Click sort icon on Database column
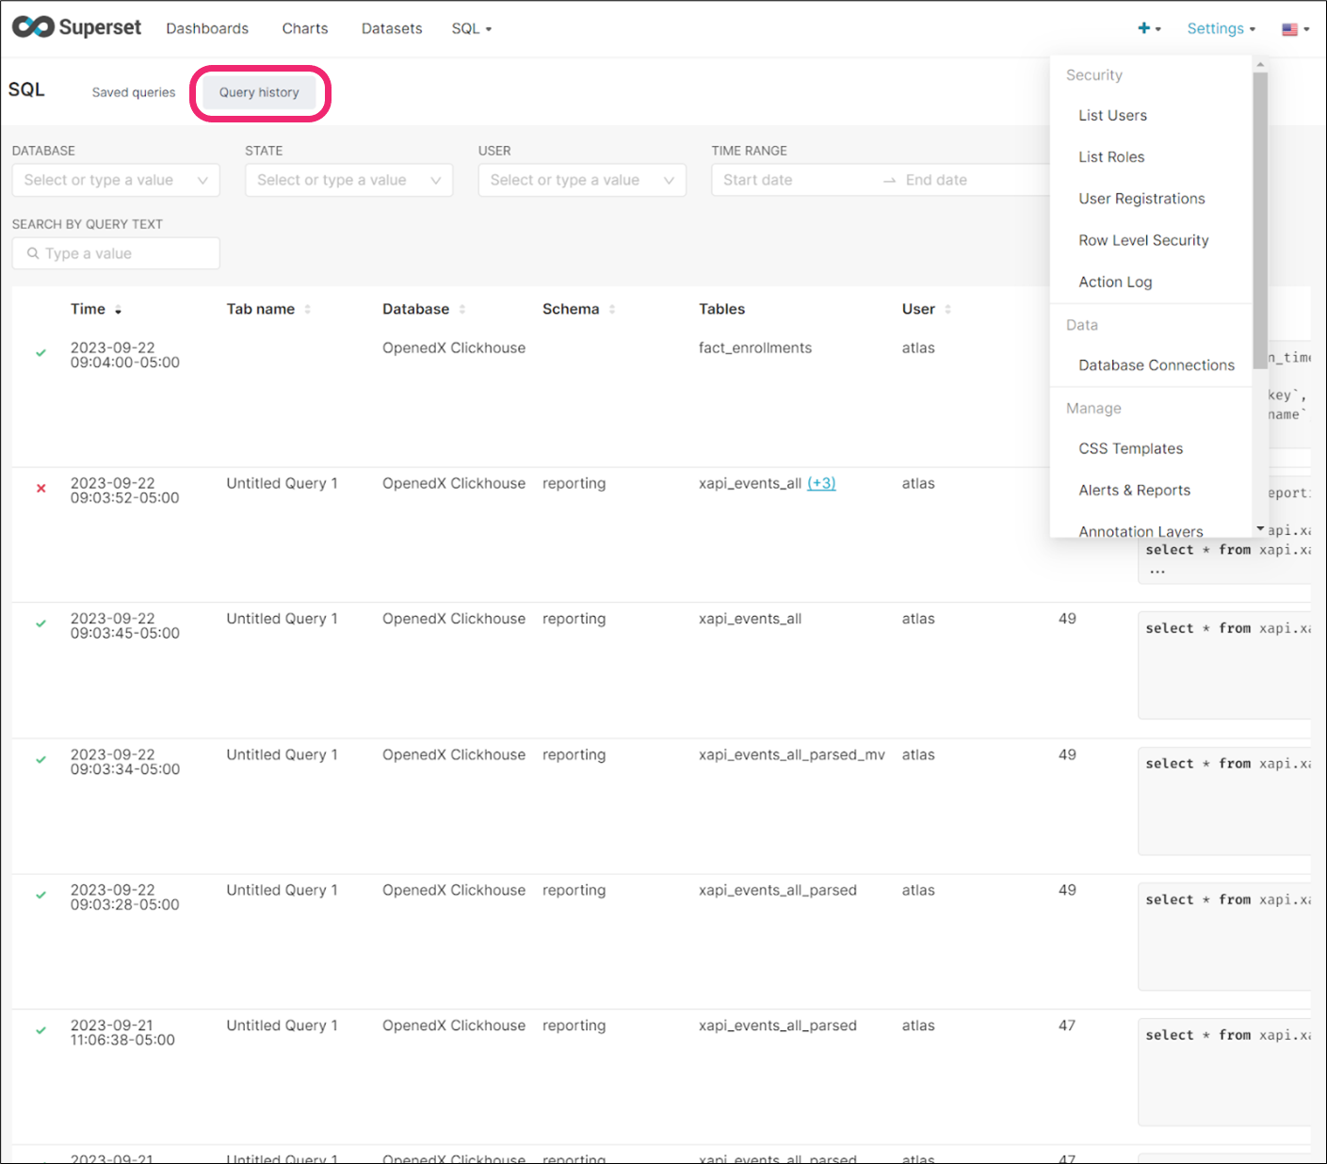 (461, 310)
